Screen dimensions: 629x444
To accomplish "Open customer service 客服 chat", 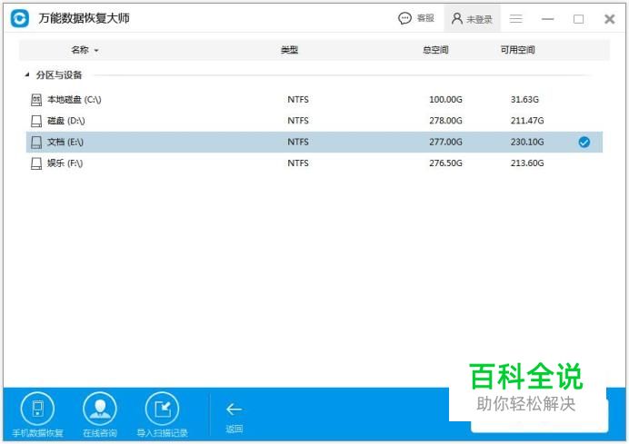I will [x=416, y=18].
